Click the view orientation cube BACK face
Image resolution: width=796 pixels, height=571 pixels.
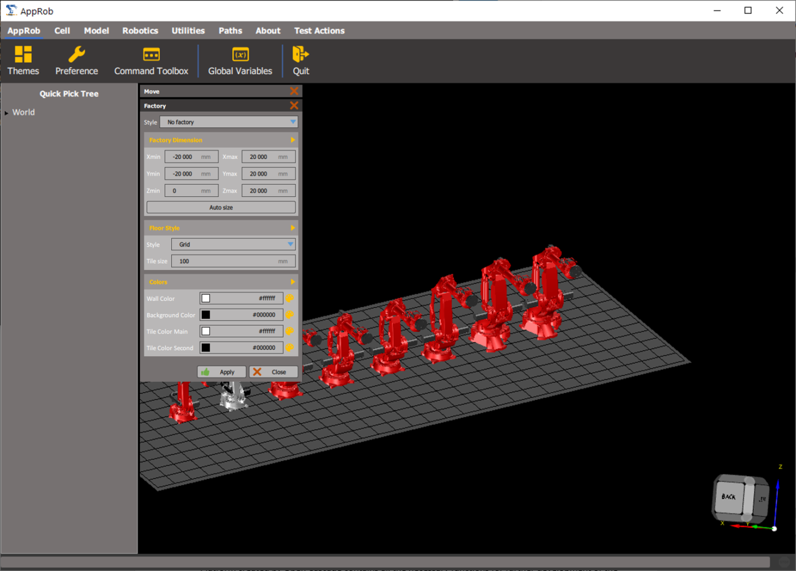tap(729, 497)
